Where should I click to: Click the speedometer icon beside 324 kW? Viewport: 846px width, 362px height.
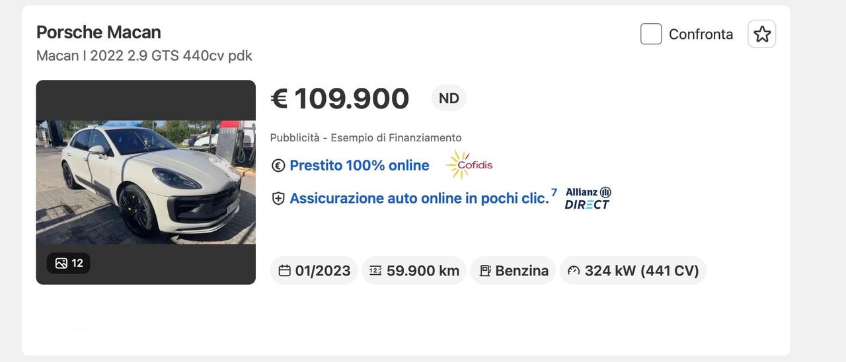574,271
